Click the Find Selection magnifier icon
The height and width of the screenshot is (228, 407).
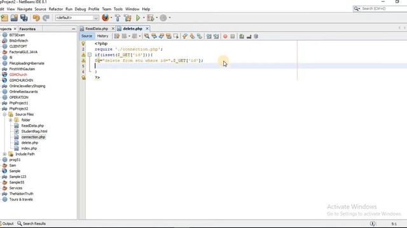point(147,36)
